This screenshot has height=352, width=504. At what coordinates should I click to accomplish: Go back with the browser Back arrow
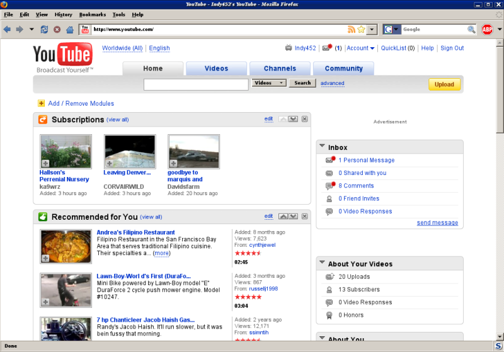(7, 30)
